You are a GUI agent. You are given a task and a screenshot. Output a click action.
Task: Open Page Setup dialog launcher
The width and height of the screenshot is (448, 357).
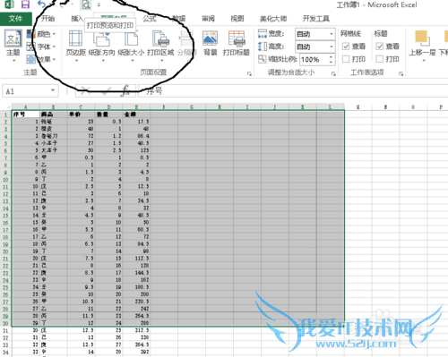point(249,73)
